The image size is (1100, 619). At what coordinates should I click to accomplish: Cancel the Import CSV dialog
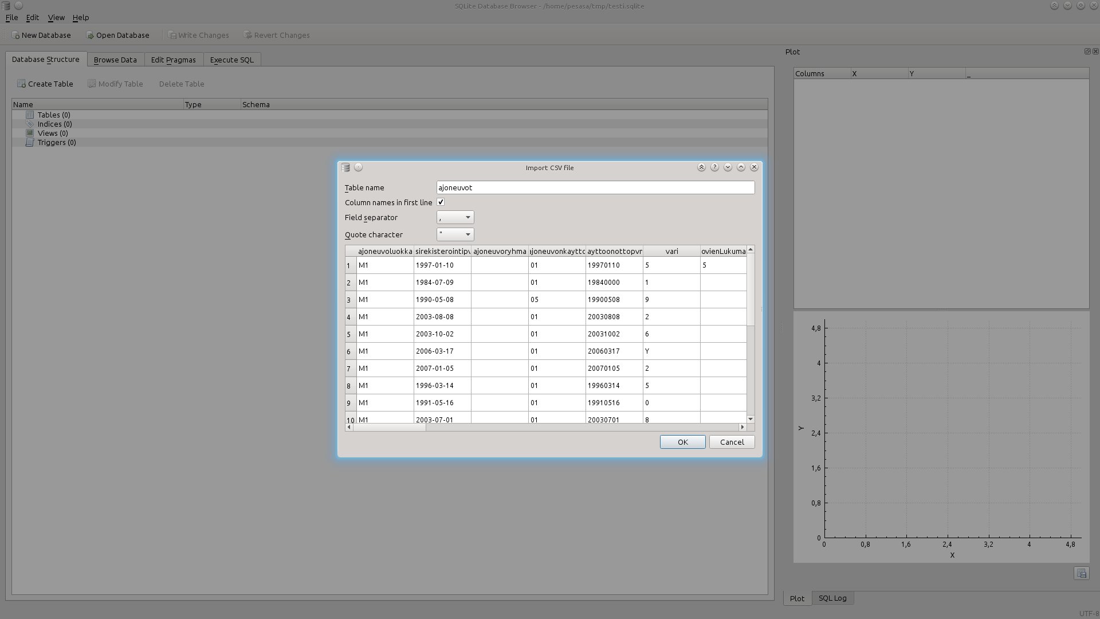732,442
